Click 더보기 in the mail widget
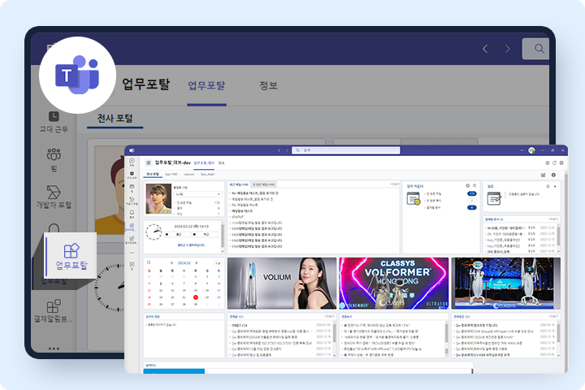 tap(395, 184)
